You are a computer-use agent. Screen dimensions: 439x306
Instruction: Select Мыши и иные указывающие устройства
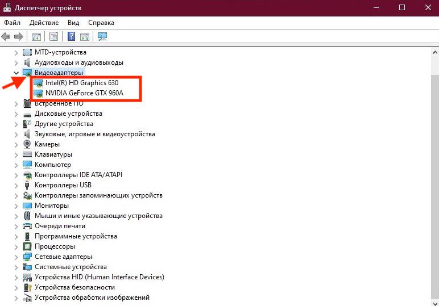98,216
